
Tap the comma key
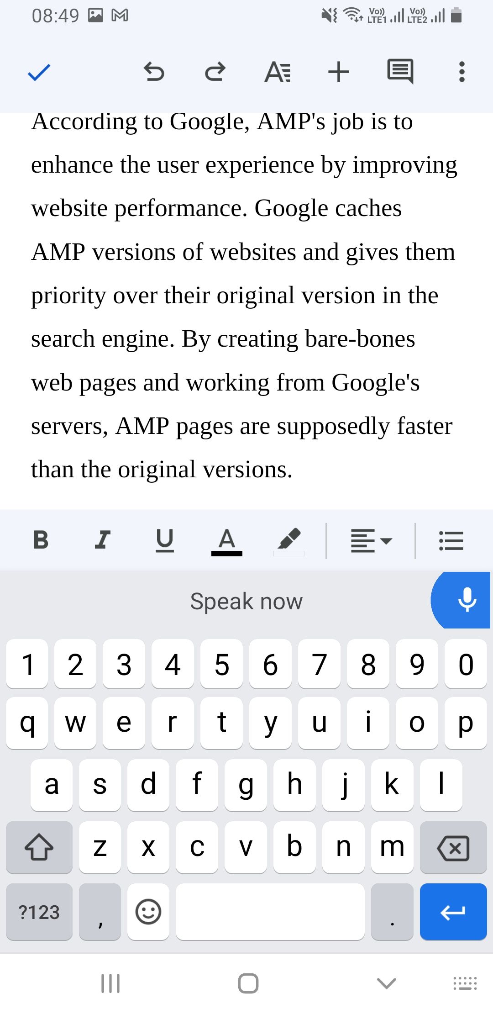click(100, 912)
